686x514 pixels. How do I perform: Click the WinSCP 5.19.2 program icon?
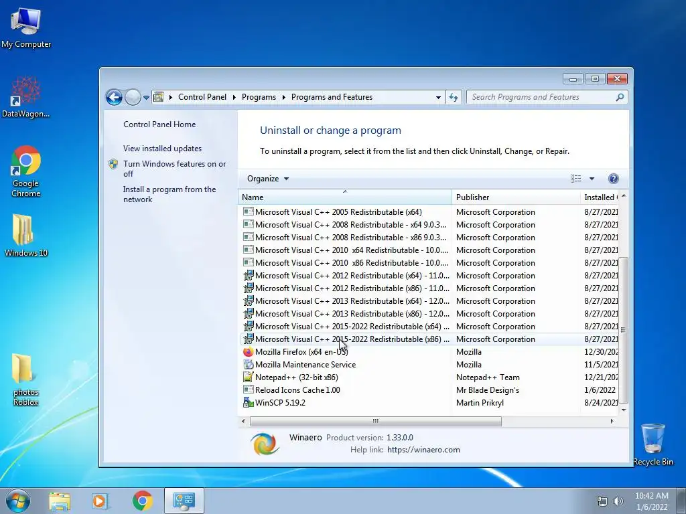(248, 402)
